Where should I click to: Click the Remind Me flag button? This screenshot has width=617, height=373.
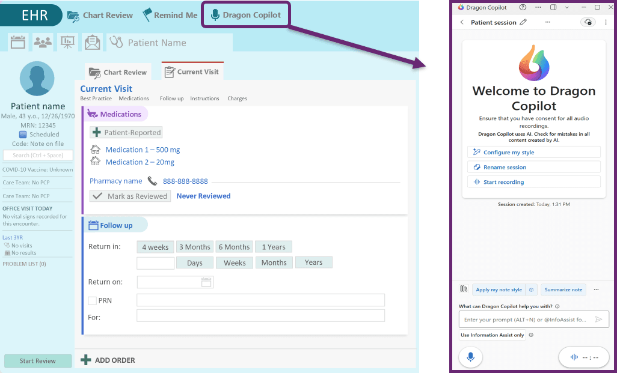tap(170, 16)
